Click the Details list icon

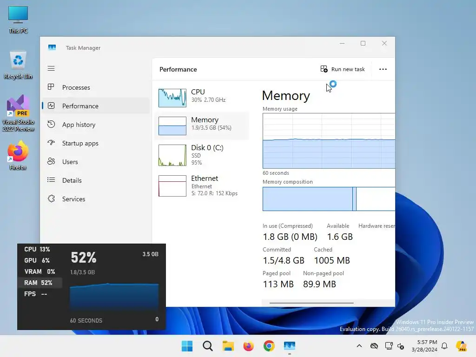pyautogui.click(x=51, y=180)
